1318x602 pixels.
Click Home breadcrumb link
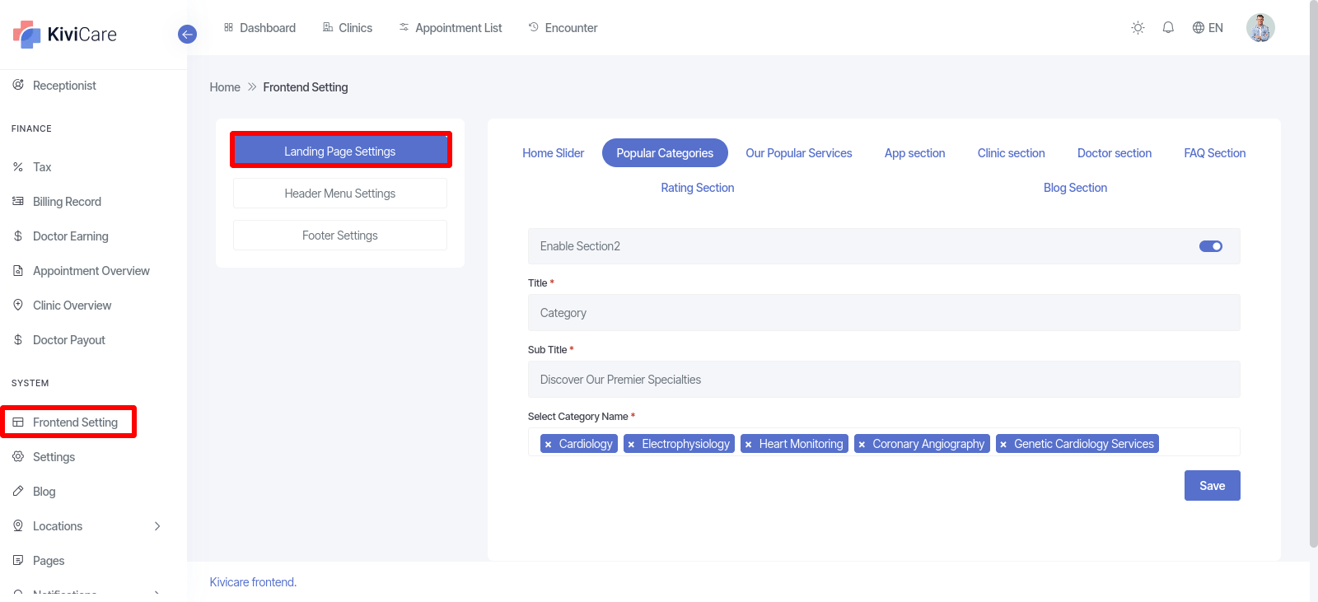[x=225, y=87]
